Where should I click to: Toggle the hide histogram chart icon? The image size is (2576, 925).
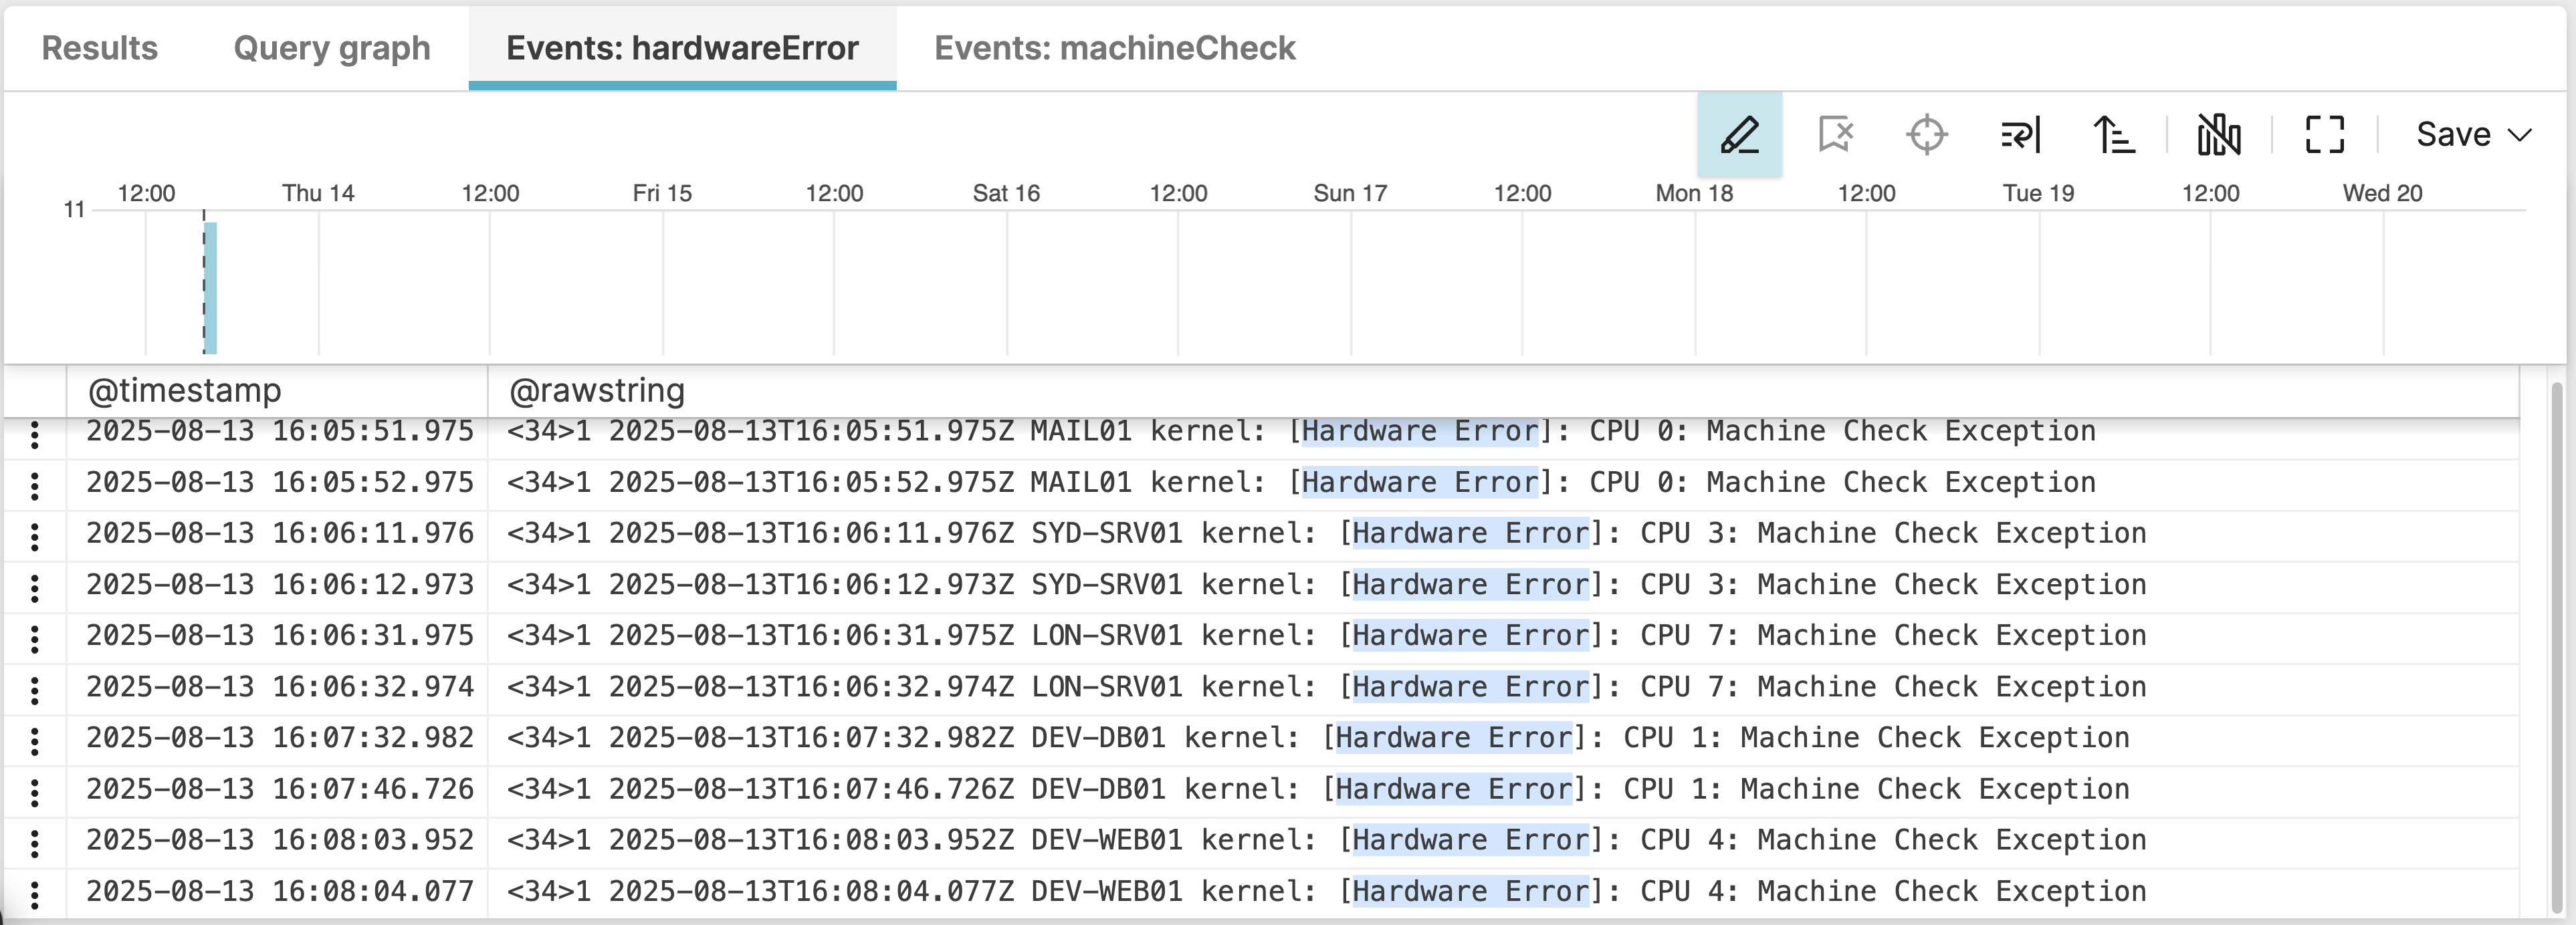(x=2218, y=135)
